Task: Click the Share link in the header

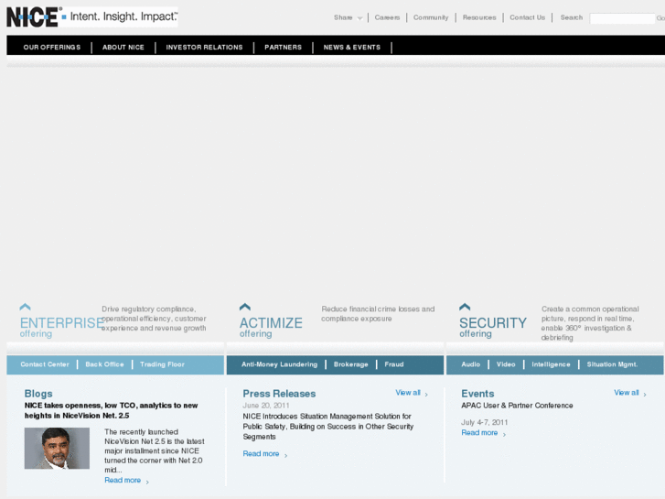Action: [x=343, y=17]
